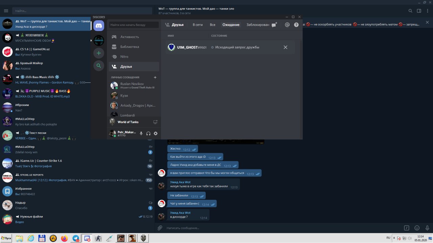
Task: Open DM with Кузя
Action: tap(134, 96)
